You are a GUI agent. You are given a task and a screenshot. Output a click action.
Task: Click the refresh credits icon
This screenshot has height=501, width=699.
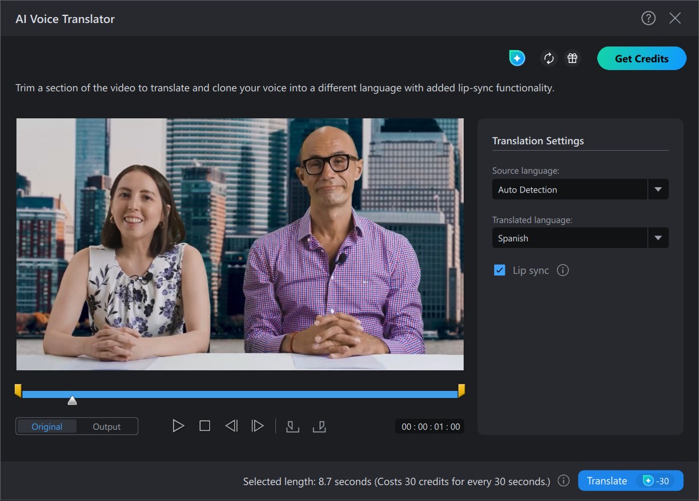click(548, 58)
